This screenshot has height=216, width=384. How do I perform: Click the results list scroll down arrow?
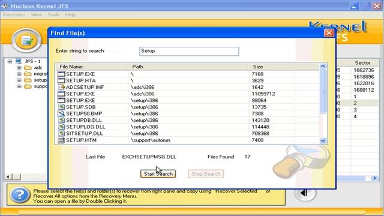click(323, 140)
